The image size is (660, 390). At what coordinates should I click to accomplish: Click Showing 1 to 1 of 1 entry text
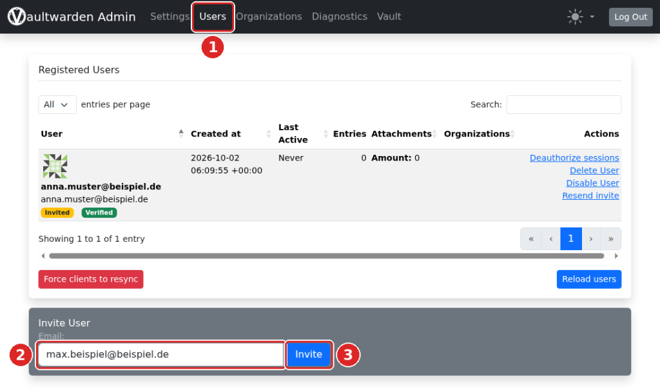pos(92,239)
